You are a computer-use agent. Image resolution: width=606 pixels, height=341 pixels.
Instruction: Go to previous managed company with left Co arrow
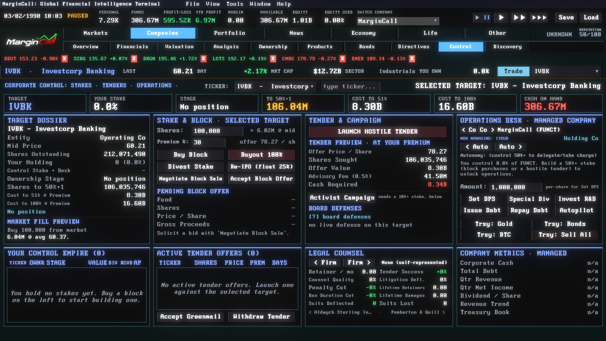pyautogui.click(x=469, y=130)
